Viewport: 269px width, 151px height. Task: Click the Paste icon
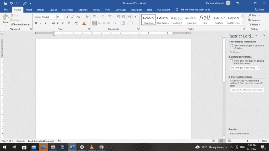tap(6, 19)
